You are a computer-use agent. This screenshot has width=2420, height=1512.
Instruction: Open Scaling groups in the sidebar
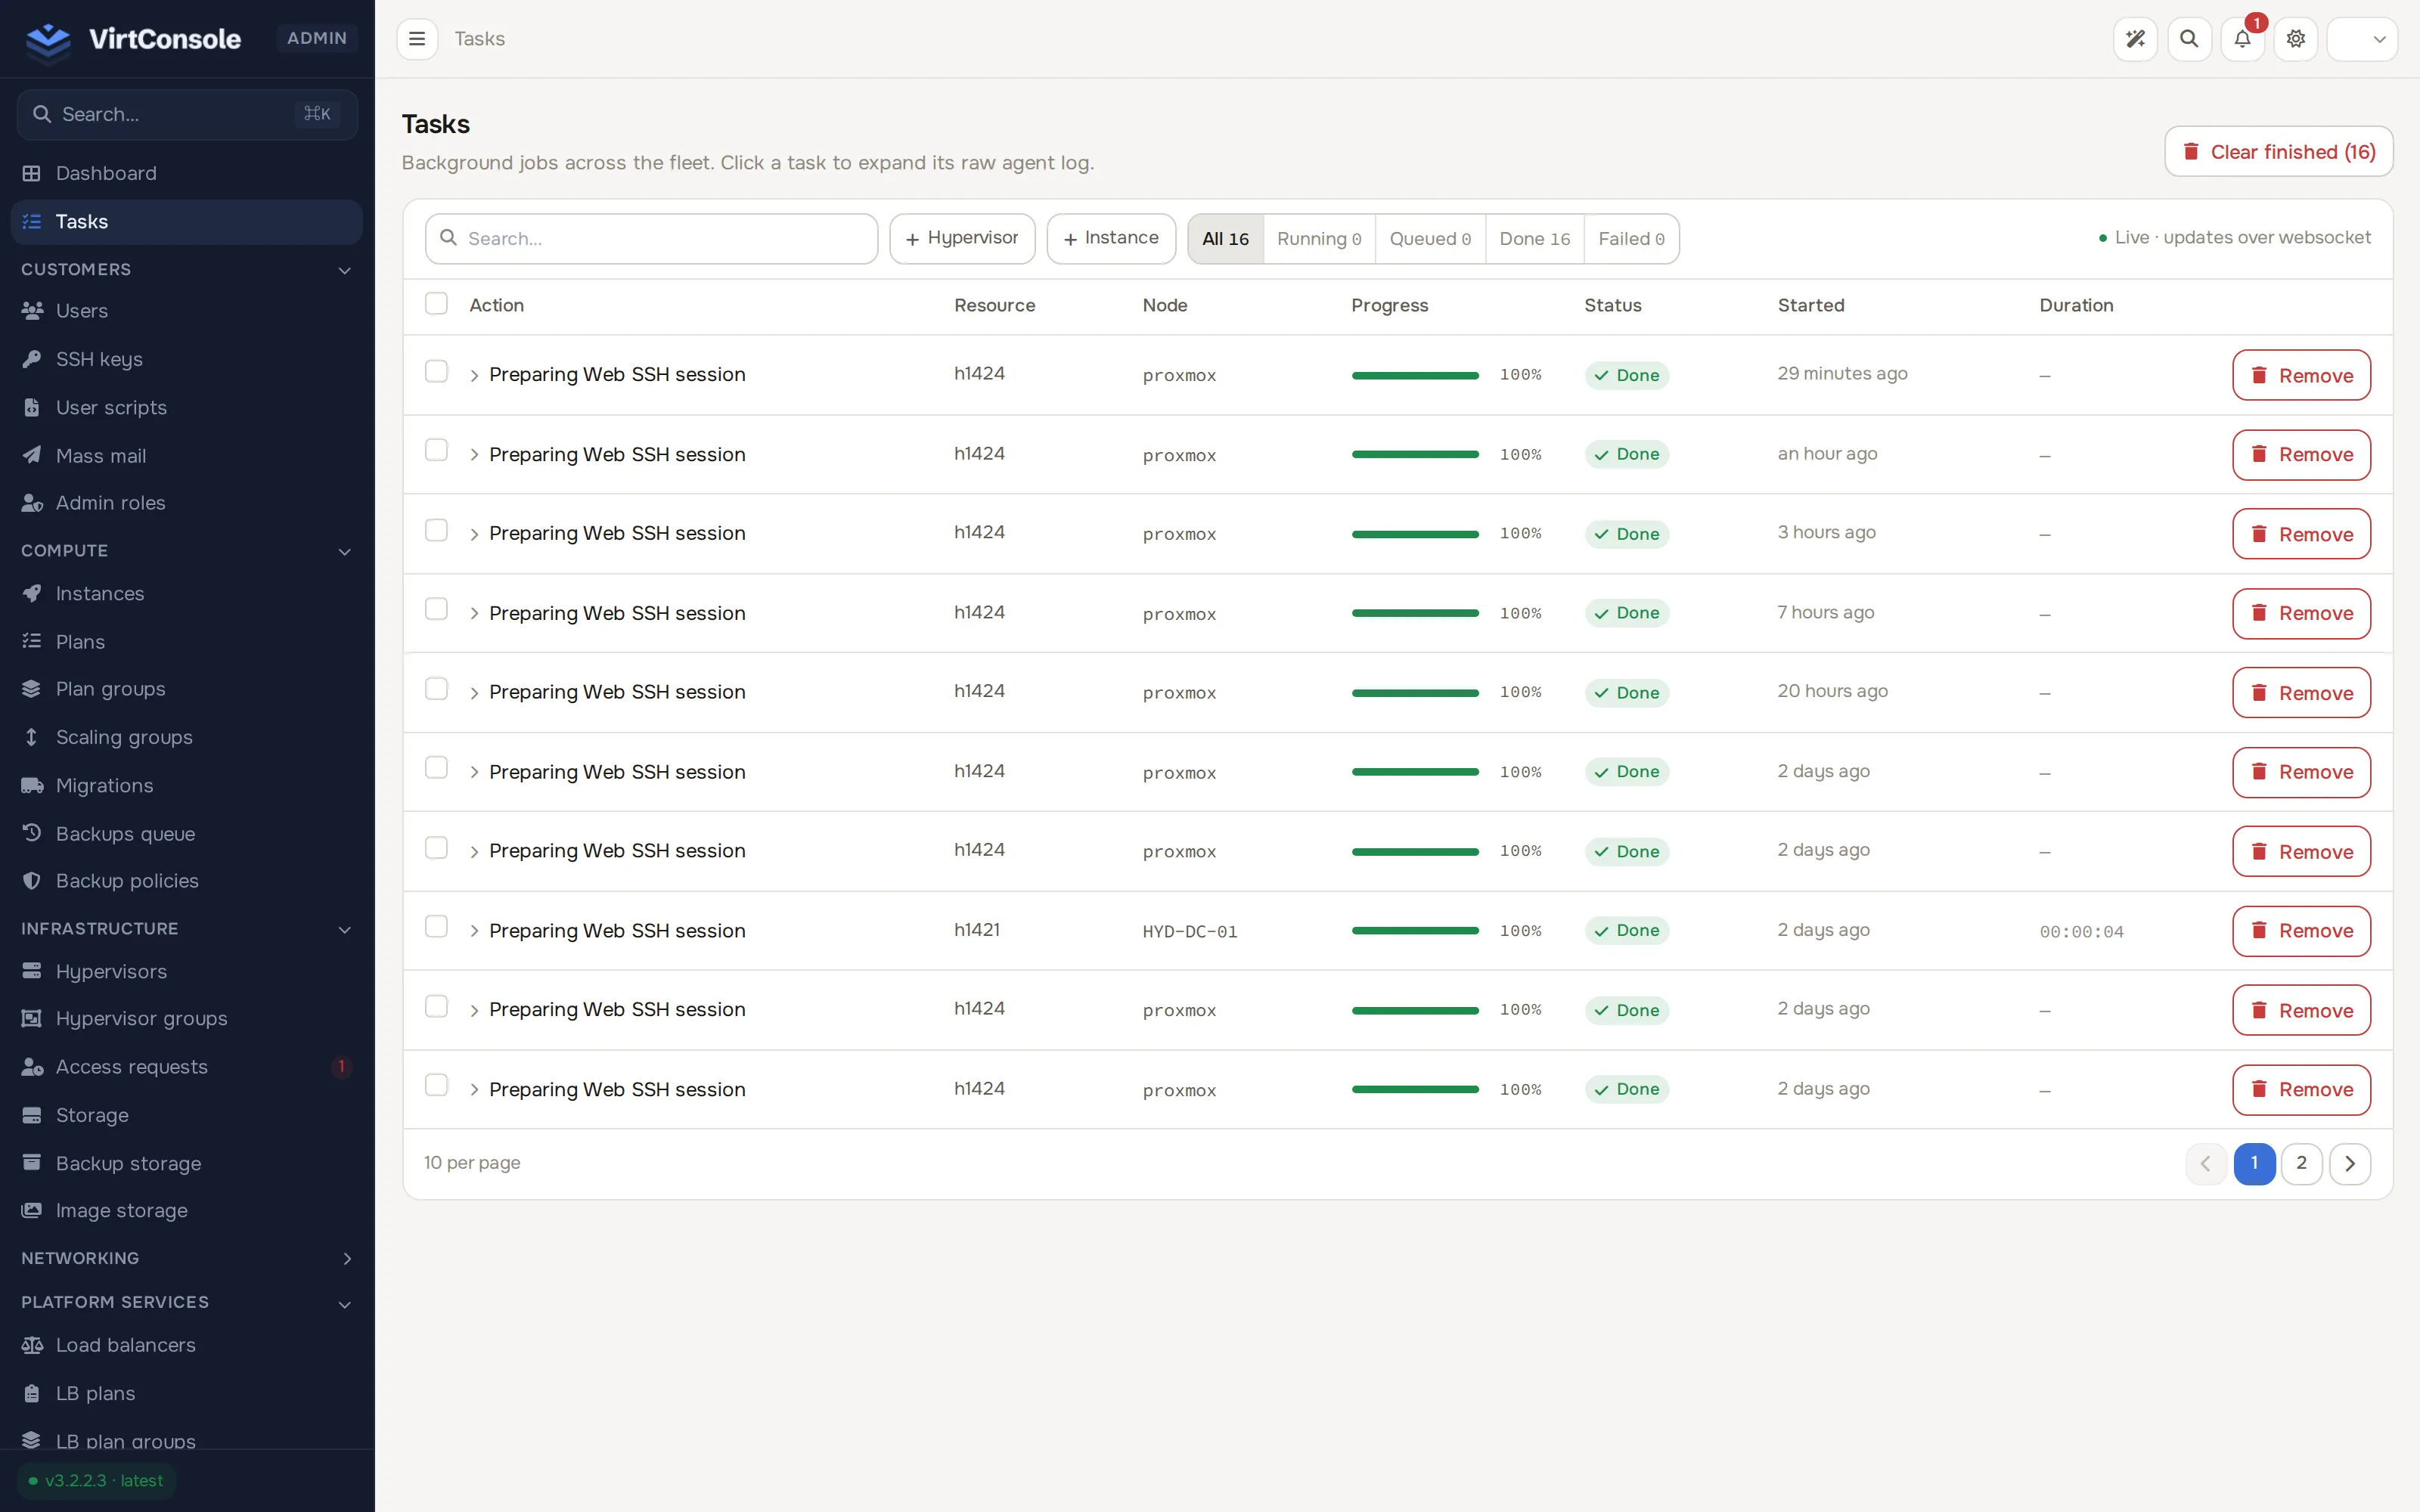tap(187, 738)
